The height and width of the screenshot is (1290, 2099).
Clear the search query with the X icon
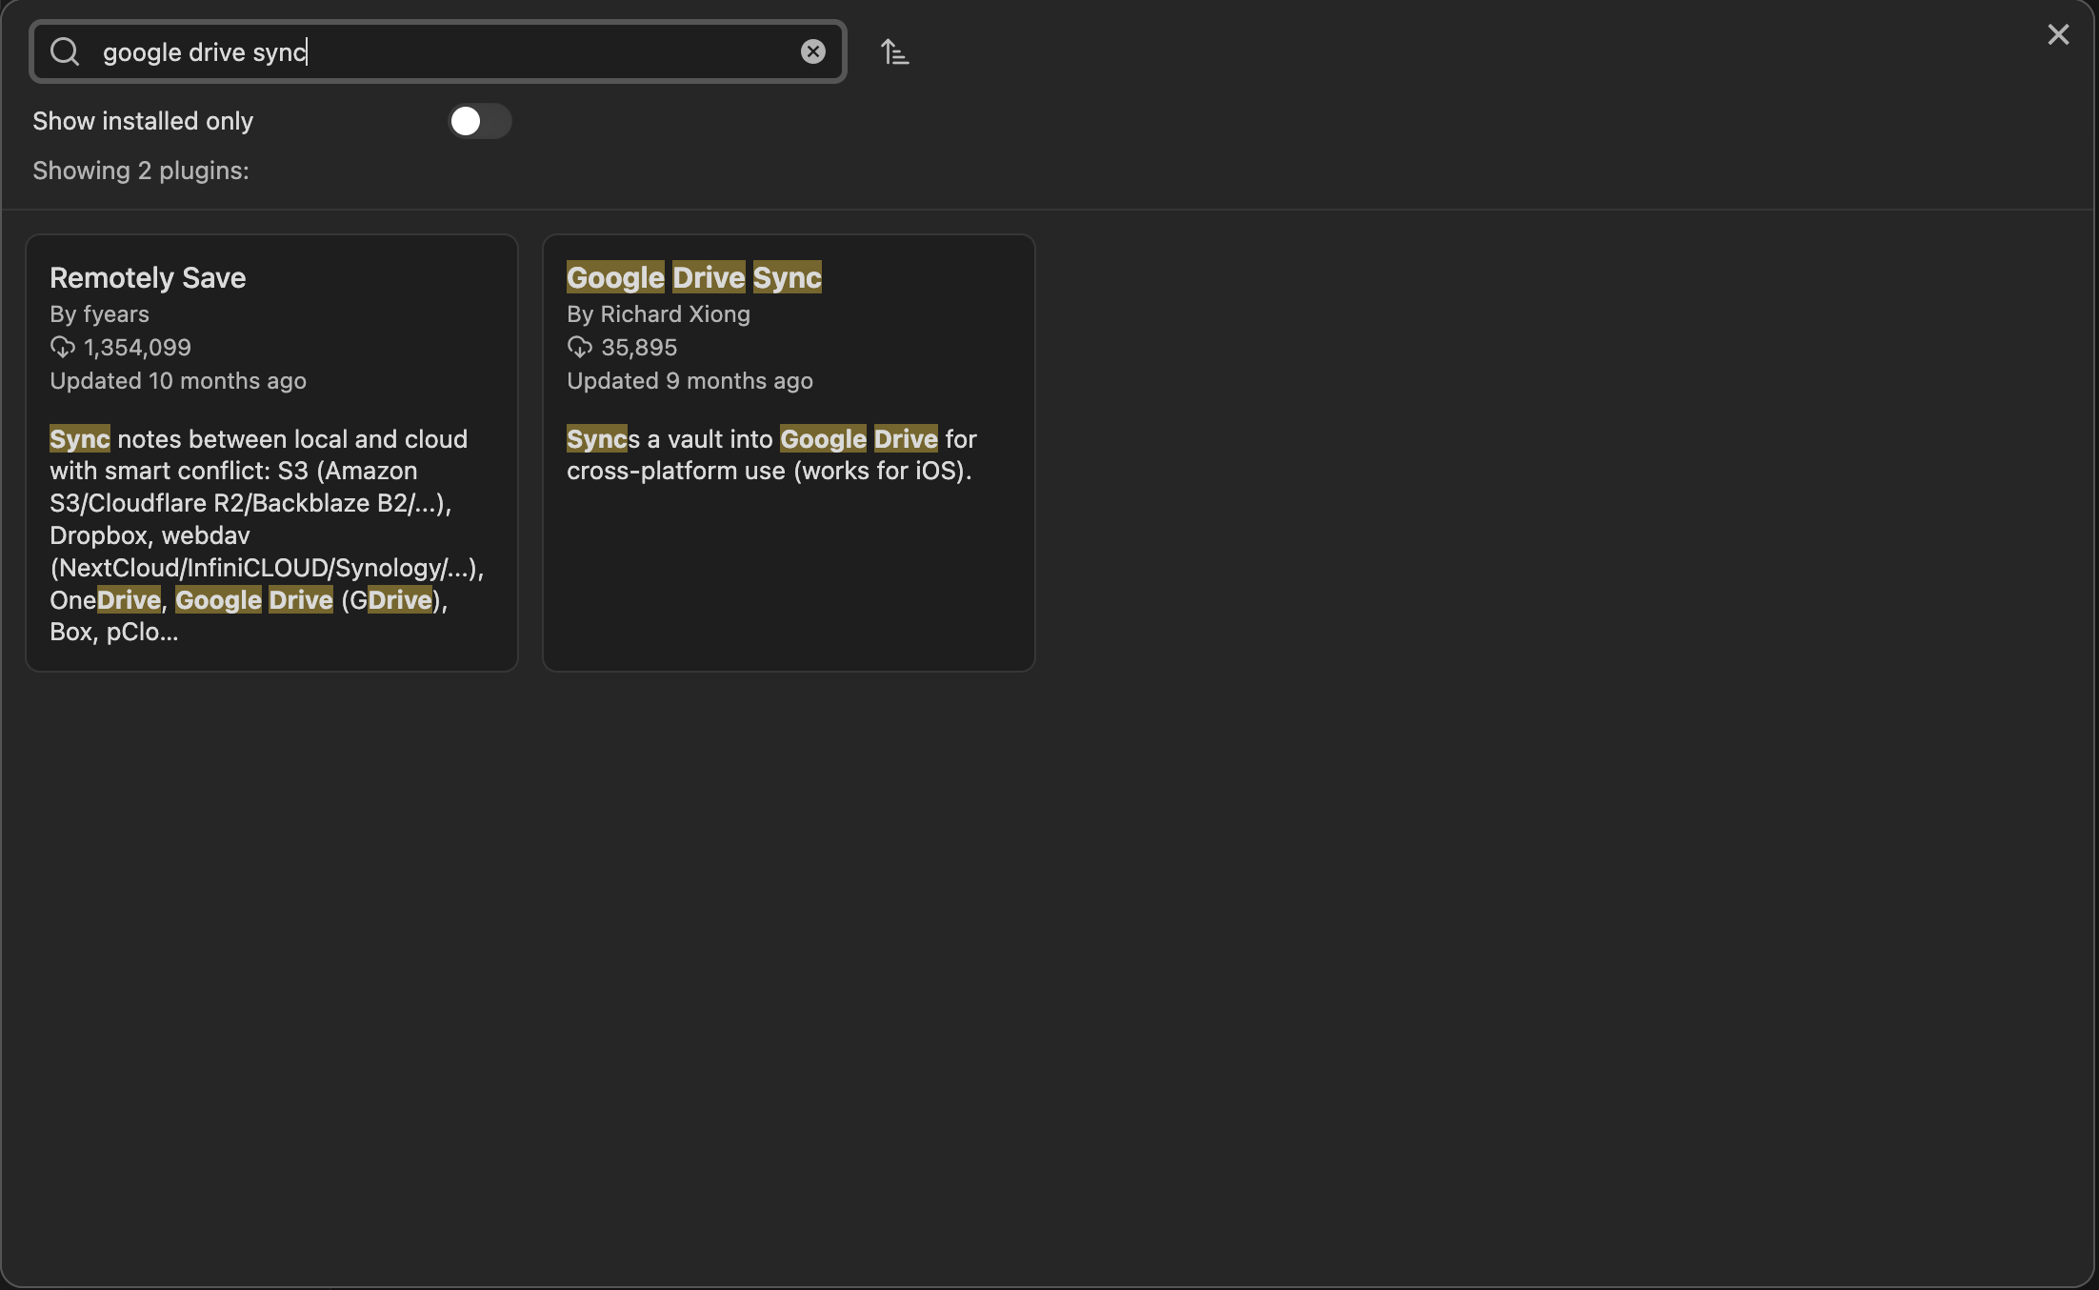[x=812, y=51]
